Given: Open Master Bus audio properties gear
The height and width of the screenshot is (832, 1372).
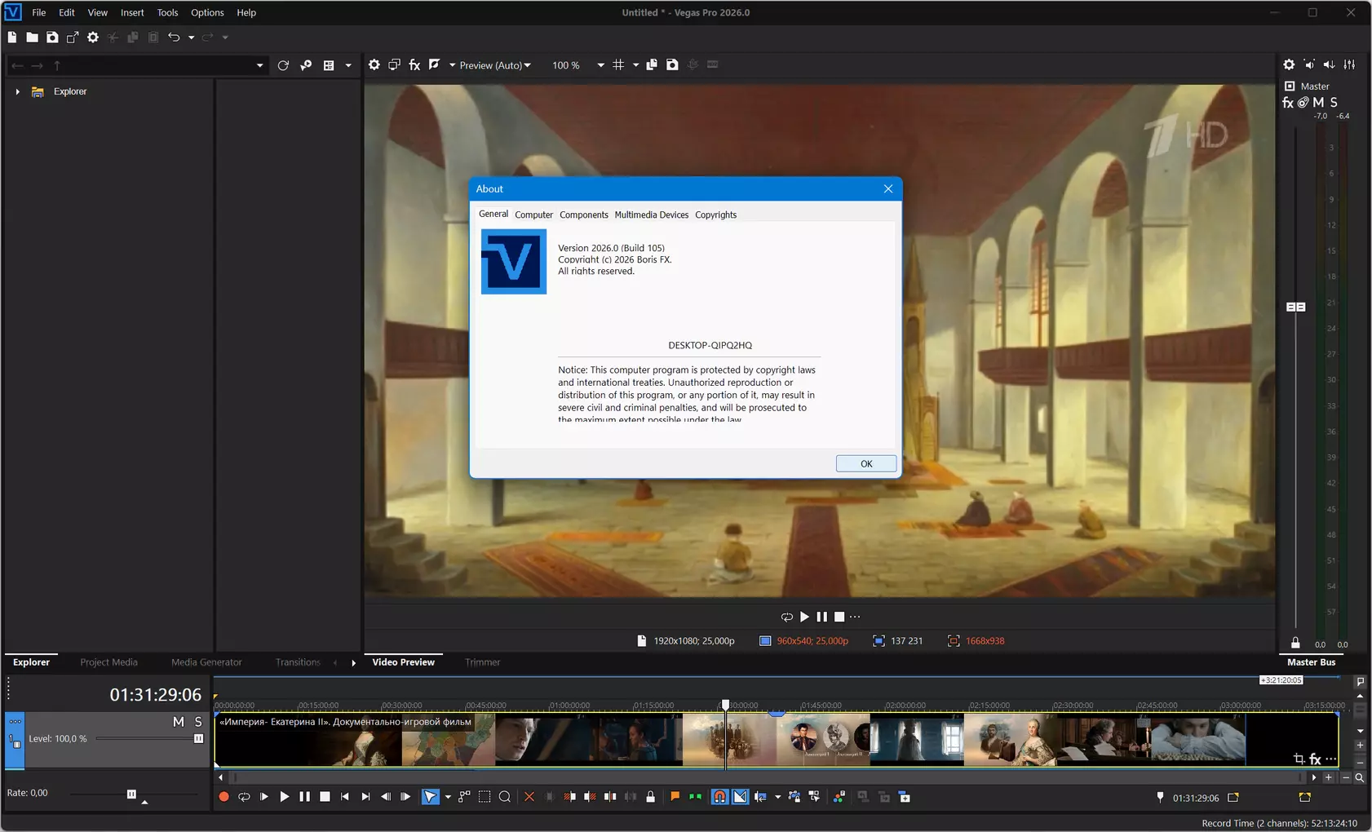Looking at the screenshot, I should click(x=1289, y=65).
